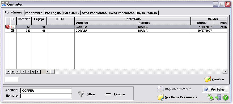Click date 1/04/2007 cell
This screenshot has height=104, width=233.
tap(202, 27)
